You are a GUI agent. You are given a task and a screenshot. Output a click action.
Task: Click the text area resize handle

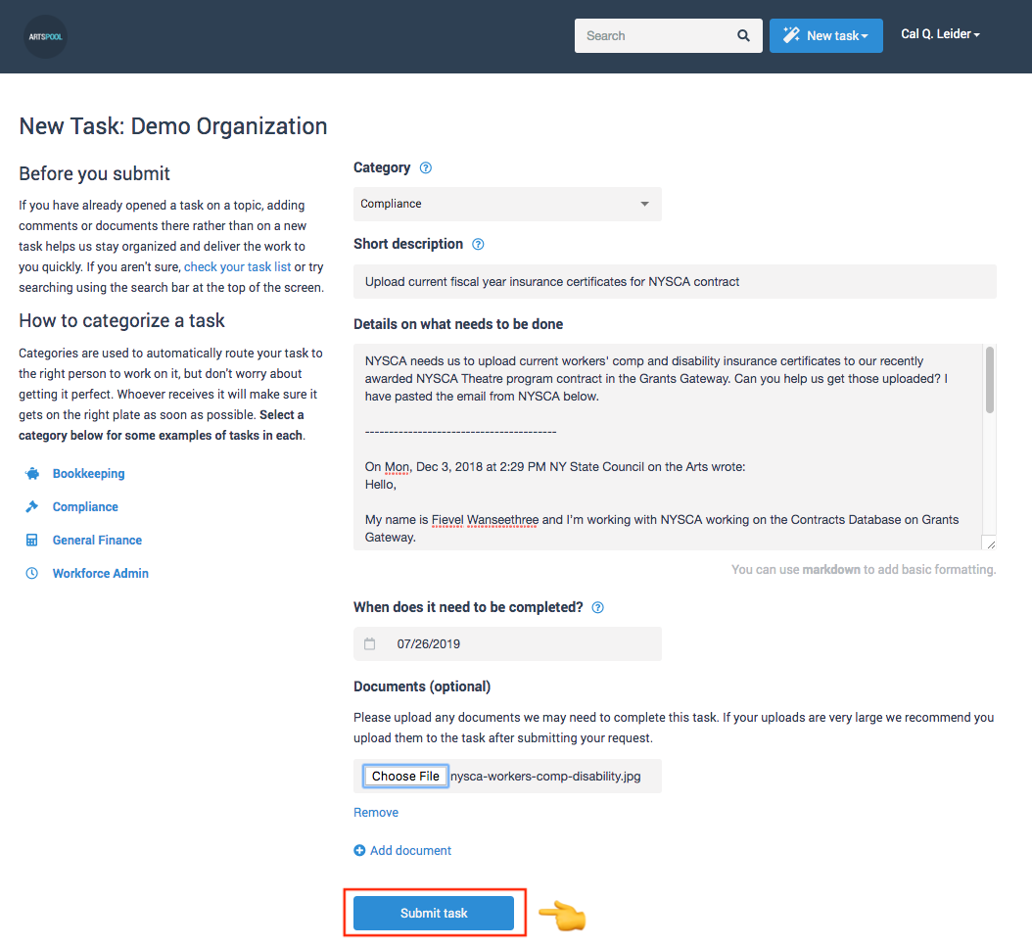point(991,544)
